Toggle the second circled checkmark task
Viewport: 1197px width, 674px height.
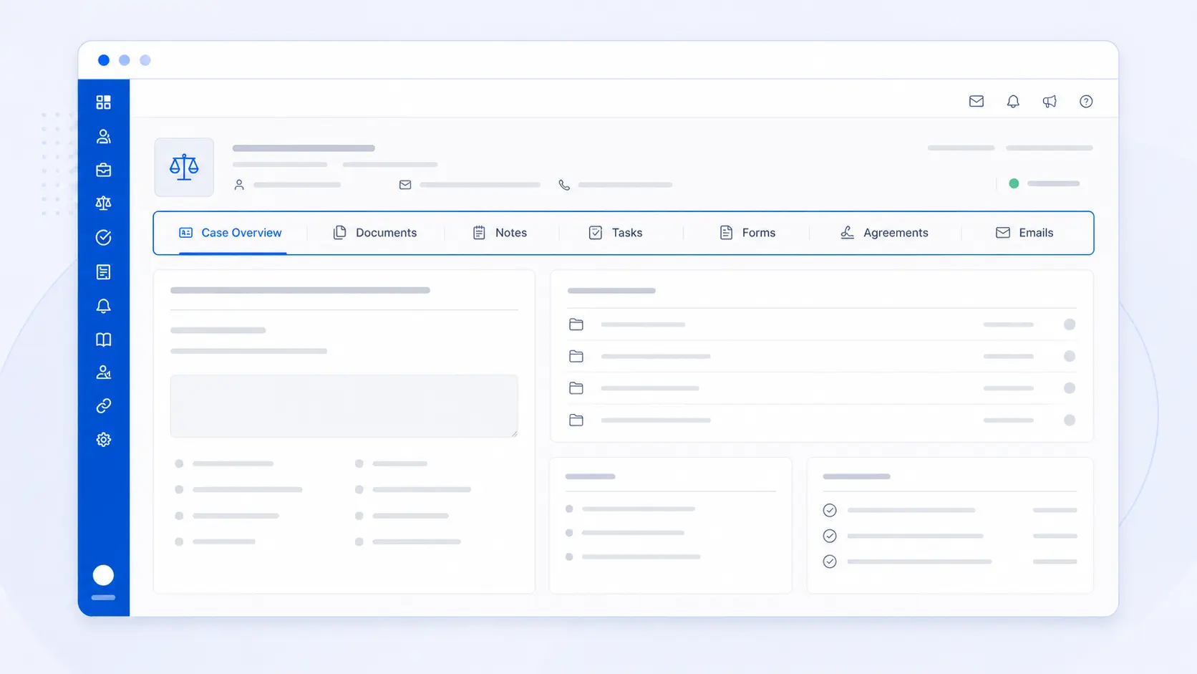pos(830,536)
